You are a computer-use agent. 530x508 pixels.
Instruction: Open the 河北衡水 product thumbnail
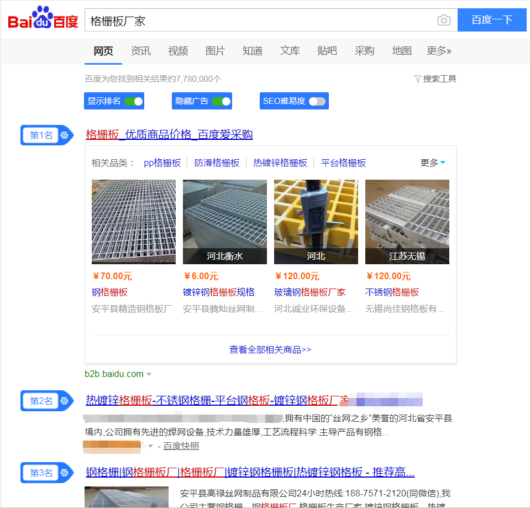click(225, 222)
